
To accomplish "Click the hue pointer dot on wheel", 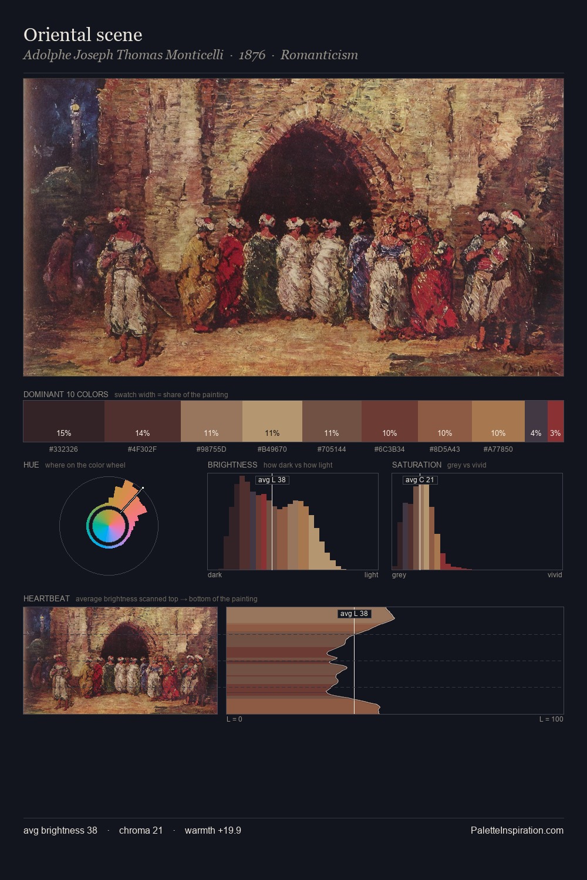I will pyautogui.click(x=143, y=488).
